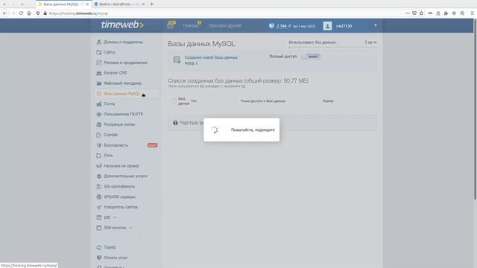
Task: Open Резервные копии backup icon
Action: coord(99,124)
